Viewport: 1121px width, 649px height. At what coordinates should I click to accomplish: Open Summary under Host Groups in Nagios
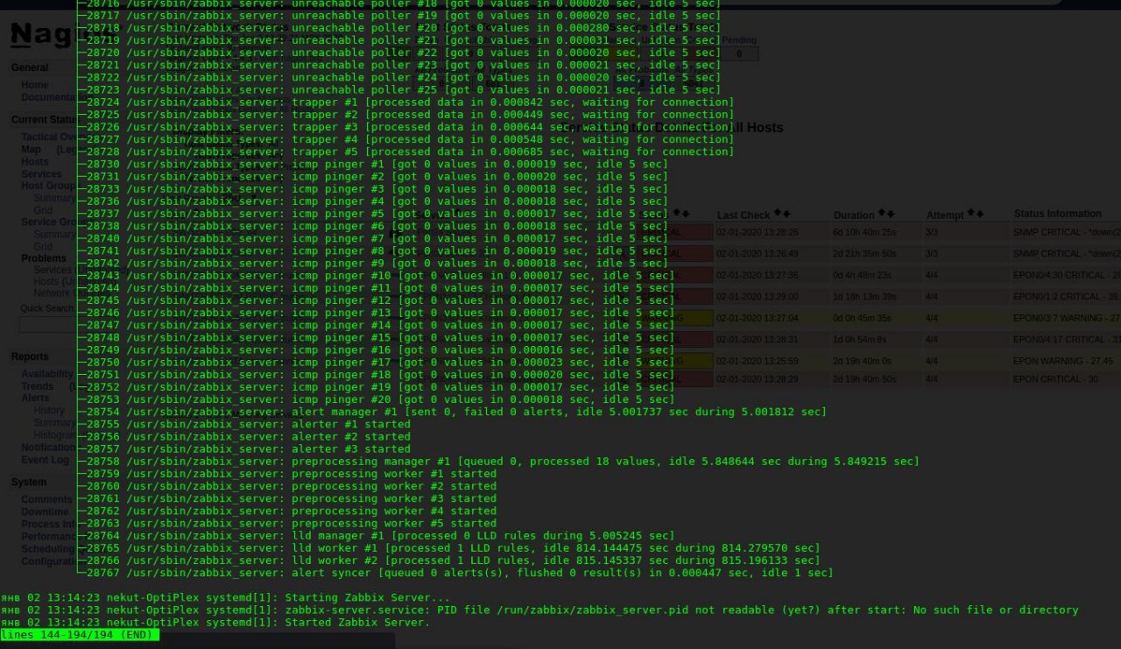[x=54, y=198]
